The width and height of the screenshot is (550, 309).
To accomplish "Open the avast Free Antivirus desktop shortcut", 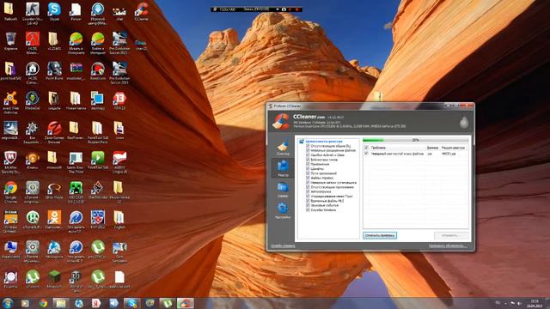I will pyautogui.click(x=10, y=103).
